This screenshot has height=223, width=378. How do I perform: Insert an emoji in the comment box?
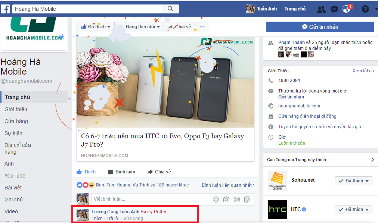[216, 200]
